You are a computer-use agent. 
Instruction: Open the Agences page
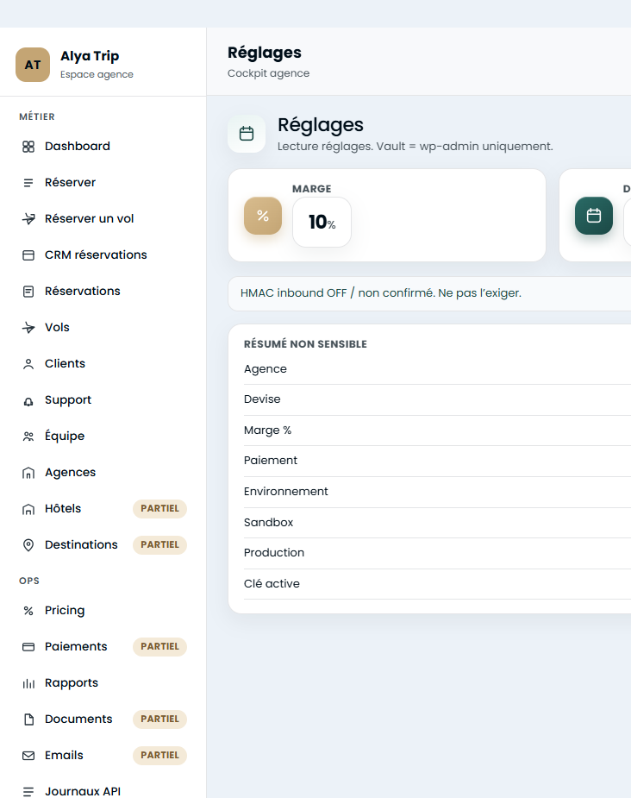103,473
